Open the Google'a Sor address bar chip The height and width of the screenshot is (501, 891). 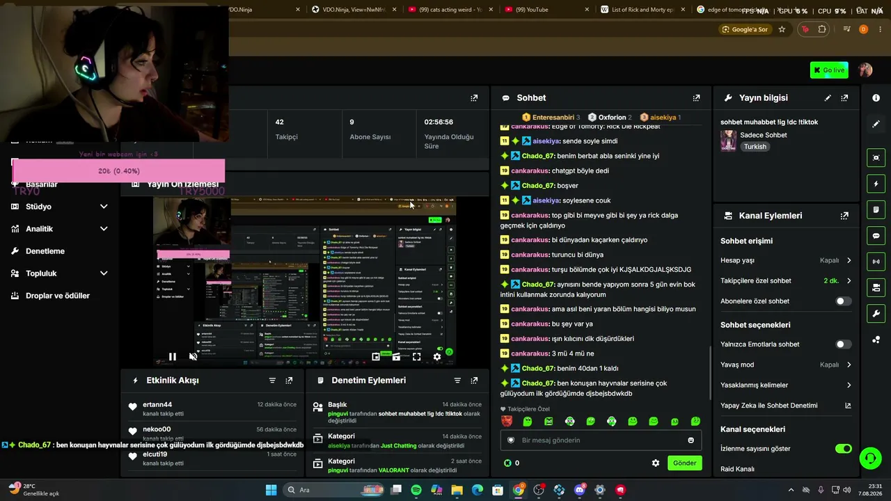point(745,29)
